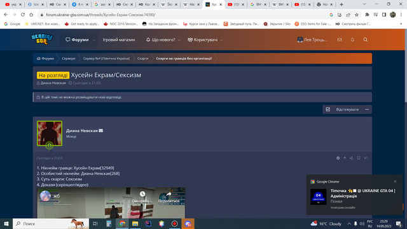The width and height of the screenshot is (407, 229).
Task: Open the three-dot more options menu
Action: pos(367,109)
